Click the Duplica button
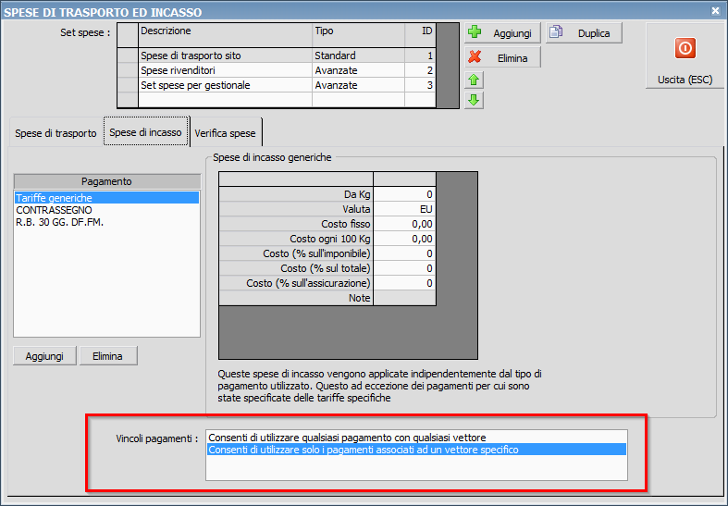This screenshot has height=506, width=728. (584, 33)
